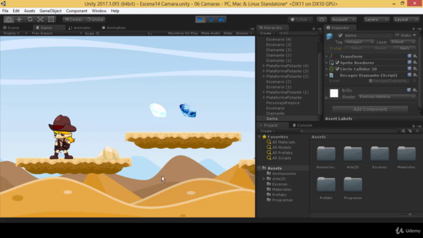Open the GameObject menu

(x=50, y=11)
